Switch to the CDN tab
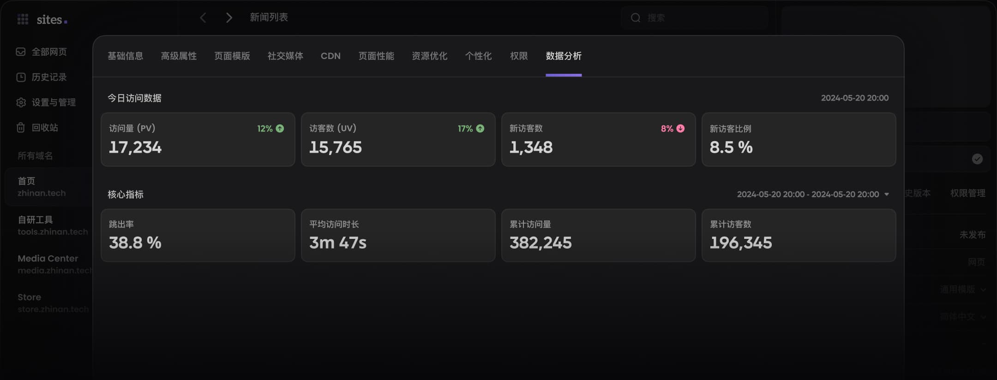The width and height of the screenshot is (997, 380). [330, 56]
